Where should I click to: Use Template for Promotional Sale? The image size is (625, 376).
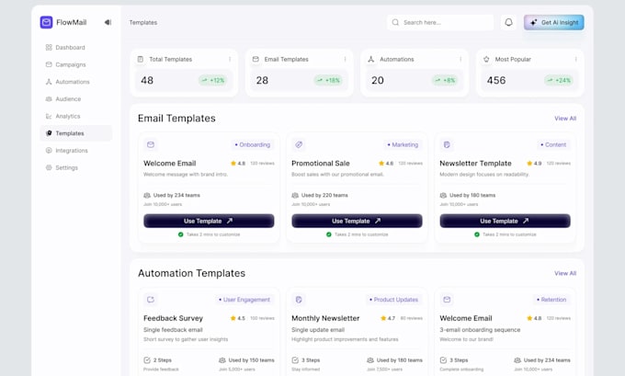357,221
